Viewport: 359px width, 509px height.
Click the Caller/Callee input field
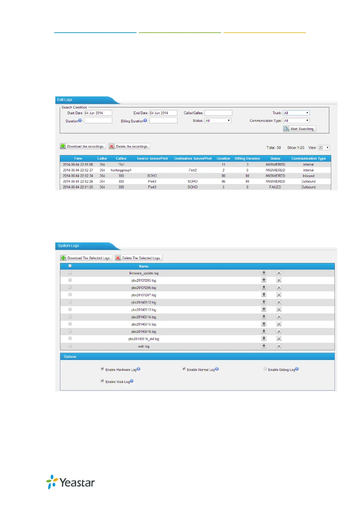pos(218,113)
